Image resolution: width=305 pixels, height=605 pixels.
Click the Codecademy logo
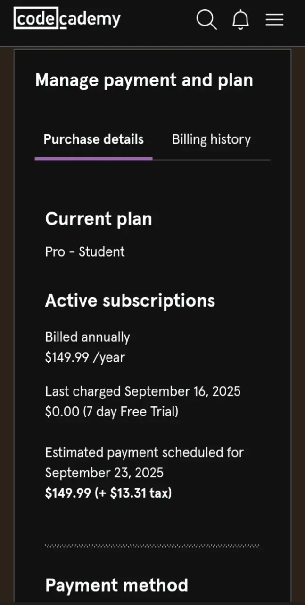pos(67,19)
